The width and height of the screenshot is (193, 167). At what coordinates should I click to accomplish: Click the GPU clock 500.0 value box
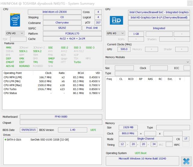pyautogui.click(x=121, y=49)
